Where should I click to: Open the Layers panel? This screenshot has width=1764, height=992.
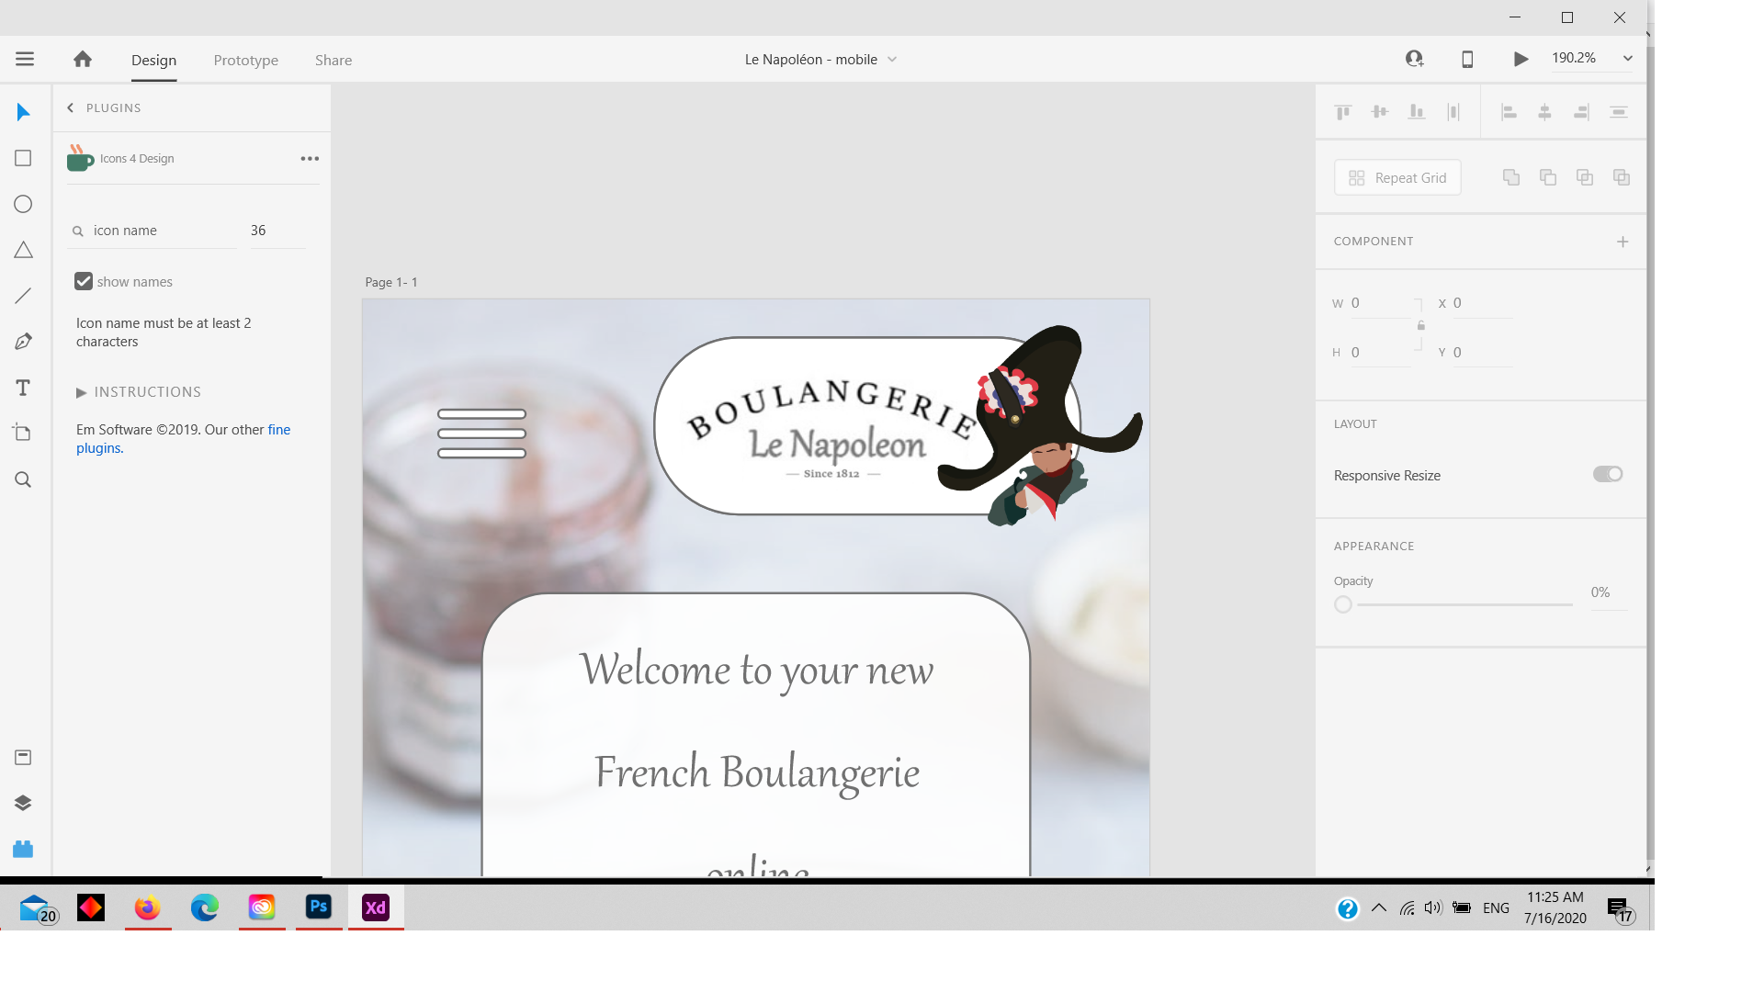tap(22, 802)
